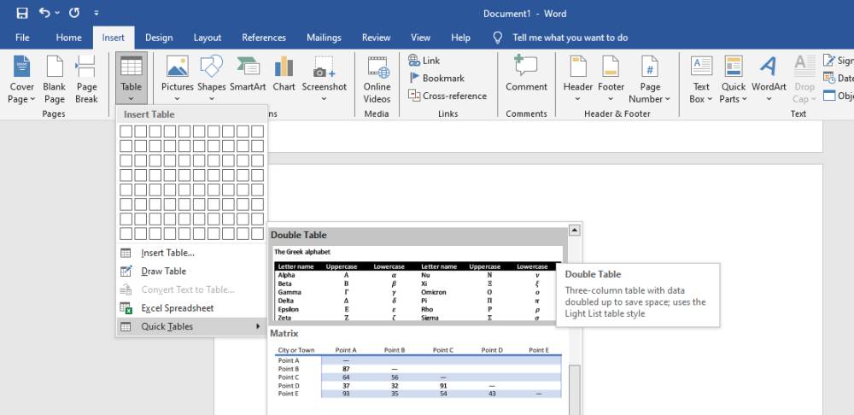
Task: Expand the Text Box dropdown arrow
Action: 710,99
